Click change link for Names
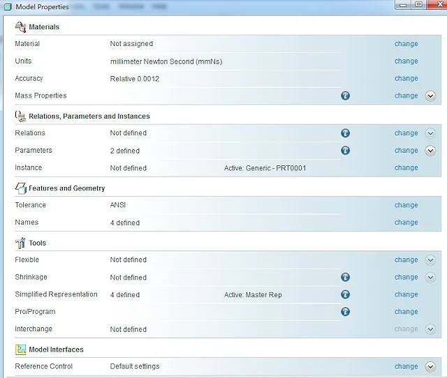The width and height of the screenshot is (447, 378). coord(406,222)
